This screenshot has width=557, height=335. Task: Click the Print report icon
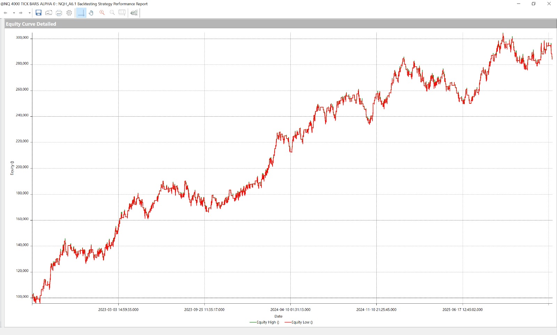coord(59,13)
